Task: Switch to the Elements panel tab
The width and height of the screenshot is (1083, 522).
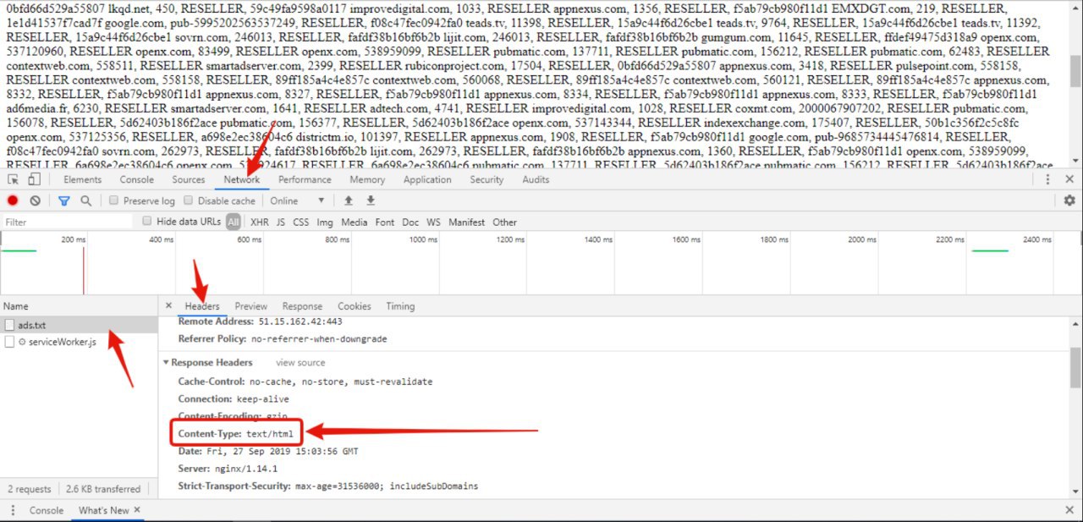Action: click(x=83, y=179)
